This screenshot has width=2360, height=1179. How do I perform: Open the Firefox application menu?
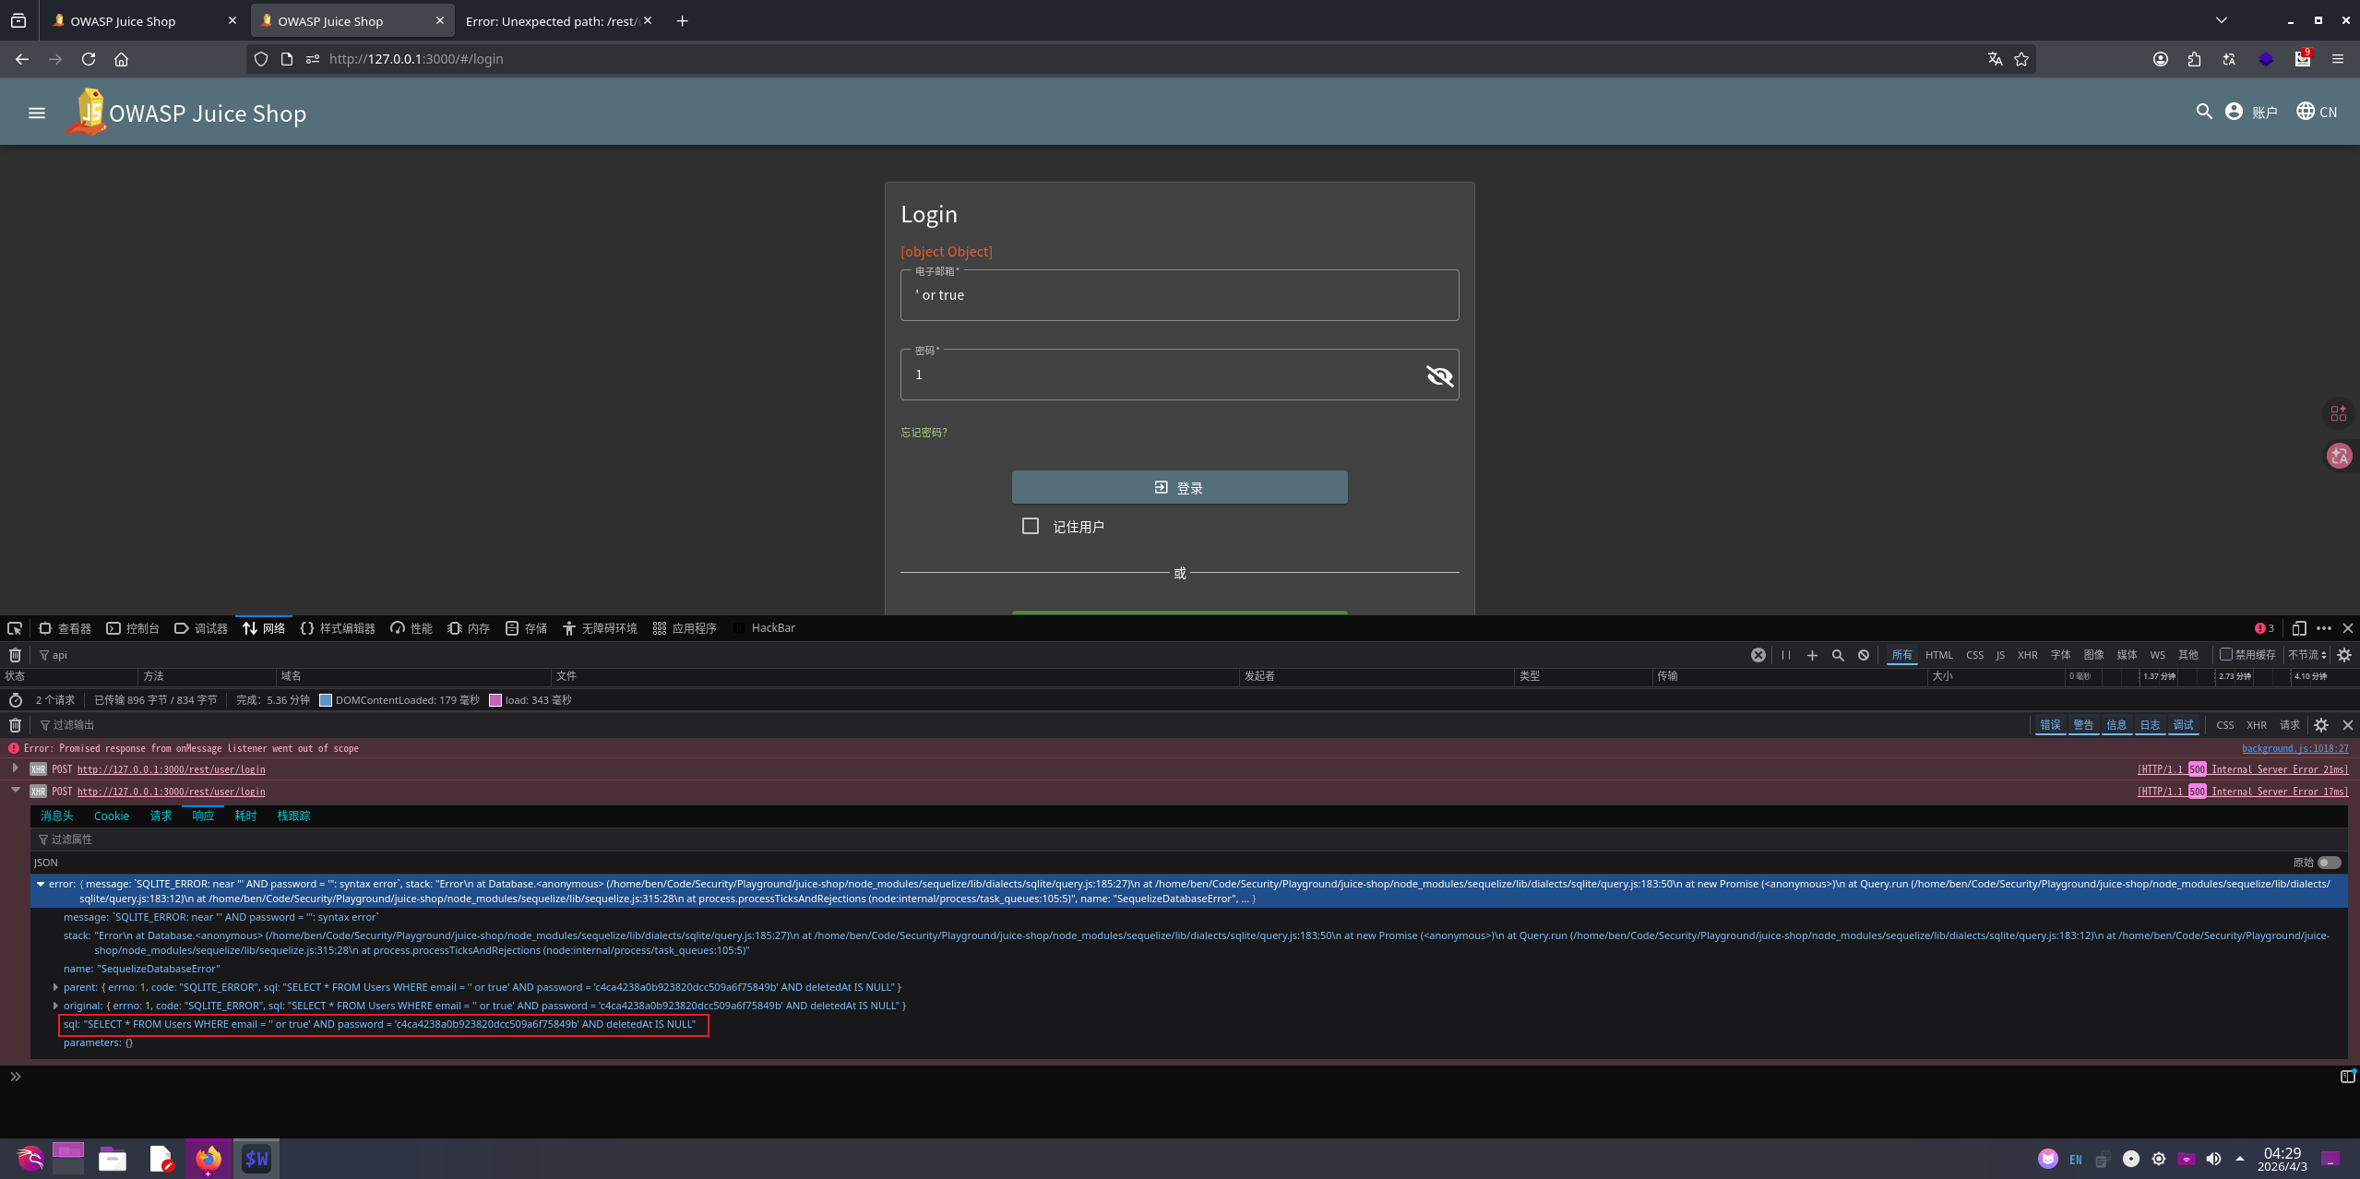pyautogui.click(x=2337, y=59)
